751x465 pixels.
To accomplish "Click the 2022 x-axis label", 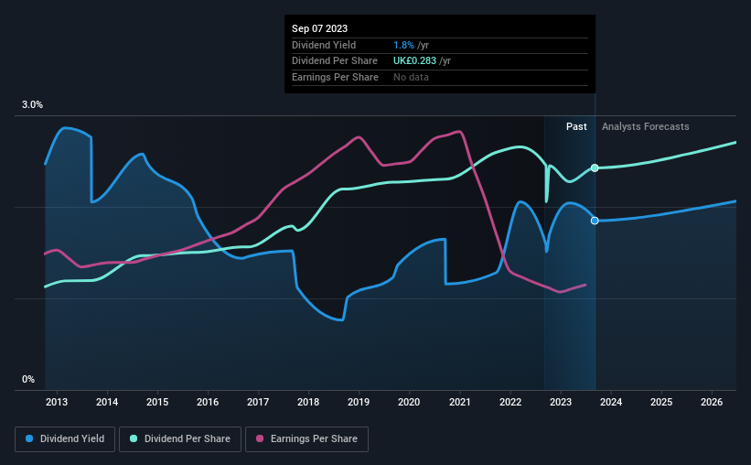I will [510, 402].
